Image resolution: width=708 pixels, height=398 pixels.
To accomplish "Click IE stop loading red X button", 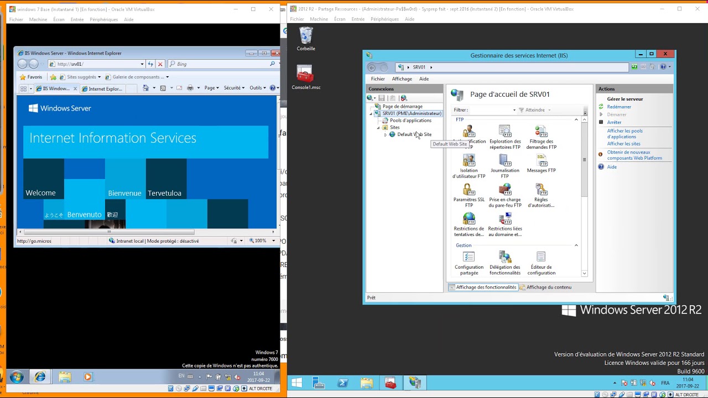I will tap(160, 64).
